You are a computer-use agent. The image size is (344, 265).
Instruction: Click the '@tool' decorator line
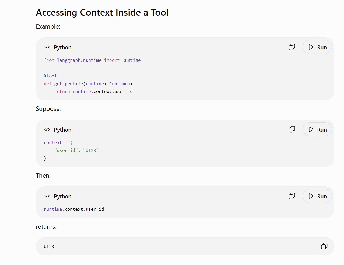(x=50, y=76)
